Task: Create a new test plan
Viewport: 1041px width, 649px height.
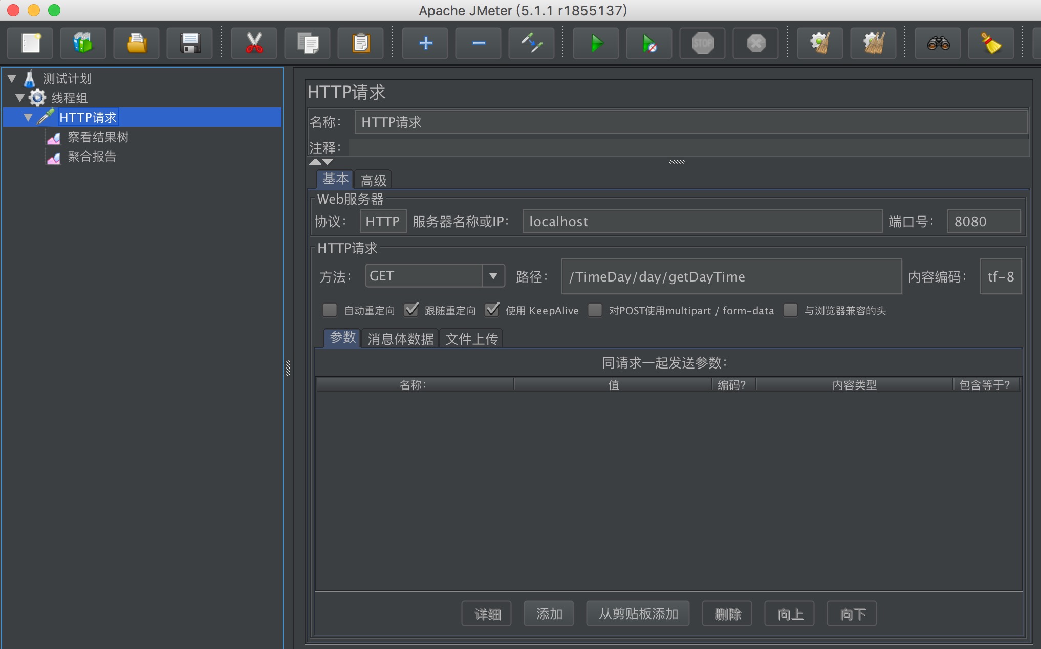Action: 30,43
